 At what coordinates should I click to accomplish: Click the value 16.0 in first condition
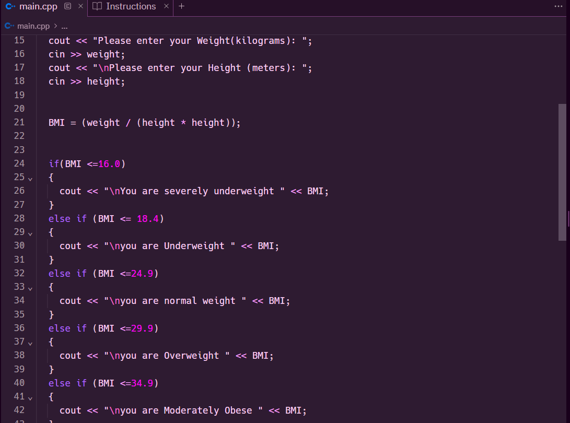point(109,164)
